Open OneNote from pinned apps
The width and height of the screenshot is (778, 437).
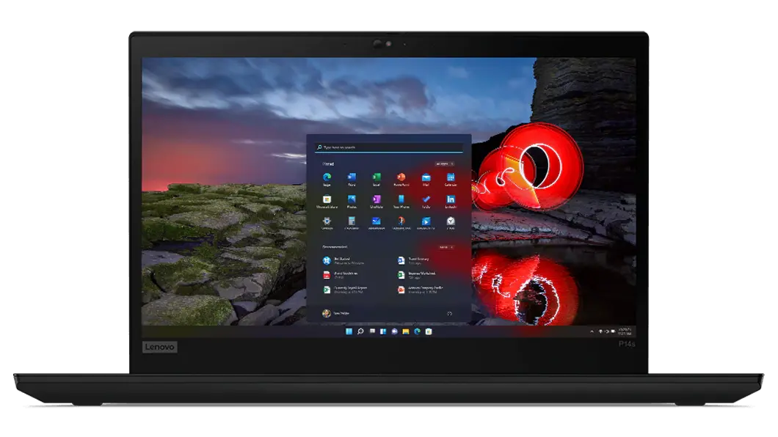(x=377, y=200)
